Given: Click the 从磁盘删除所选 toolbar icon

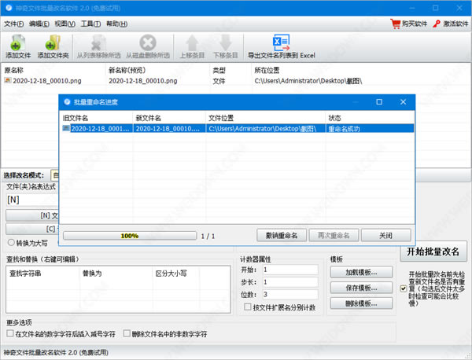Looking at the screenshot, I should (x=147, y=42).
